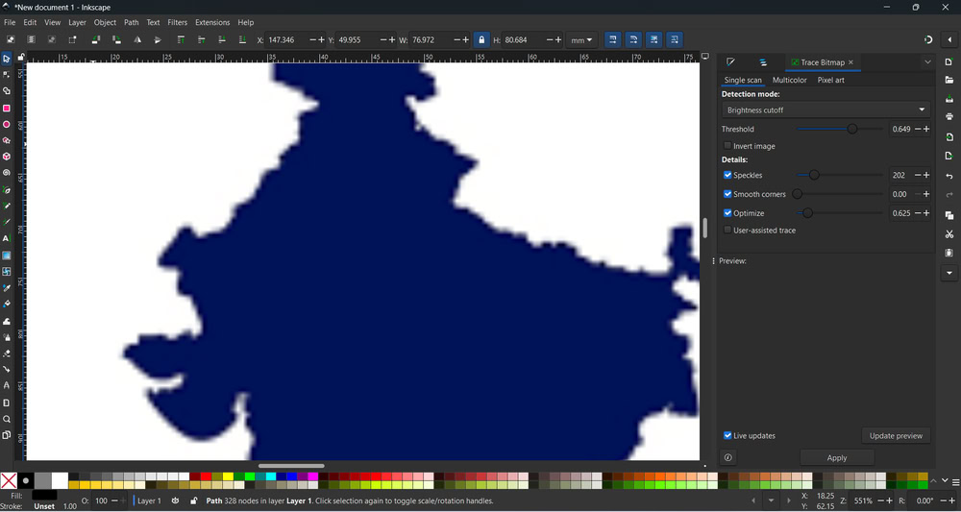
Task: Increase the Threshold value with plus
Action: [926, 130]
